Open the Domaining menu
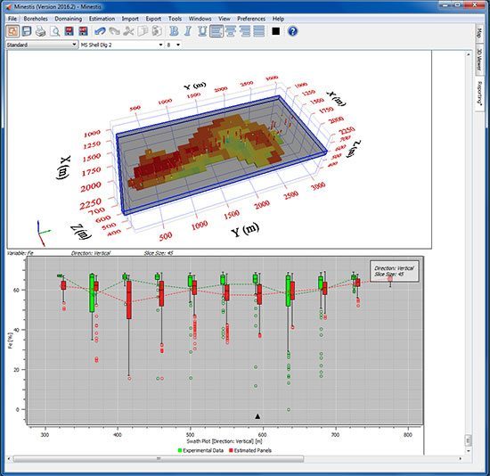The width and height of the screenshot is (490, 476). pyautogui.click(x=68, y=19)
